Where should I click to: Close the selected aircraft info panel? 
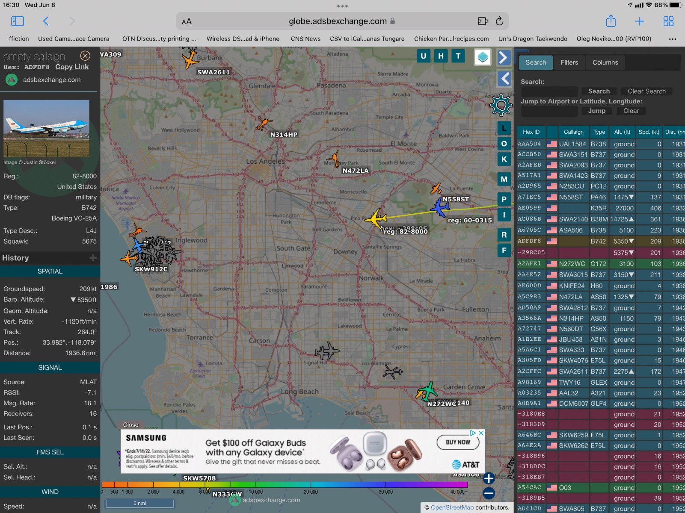click(x=85, y=56)
